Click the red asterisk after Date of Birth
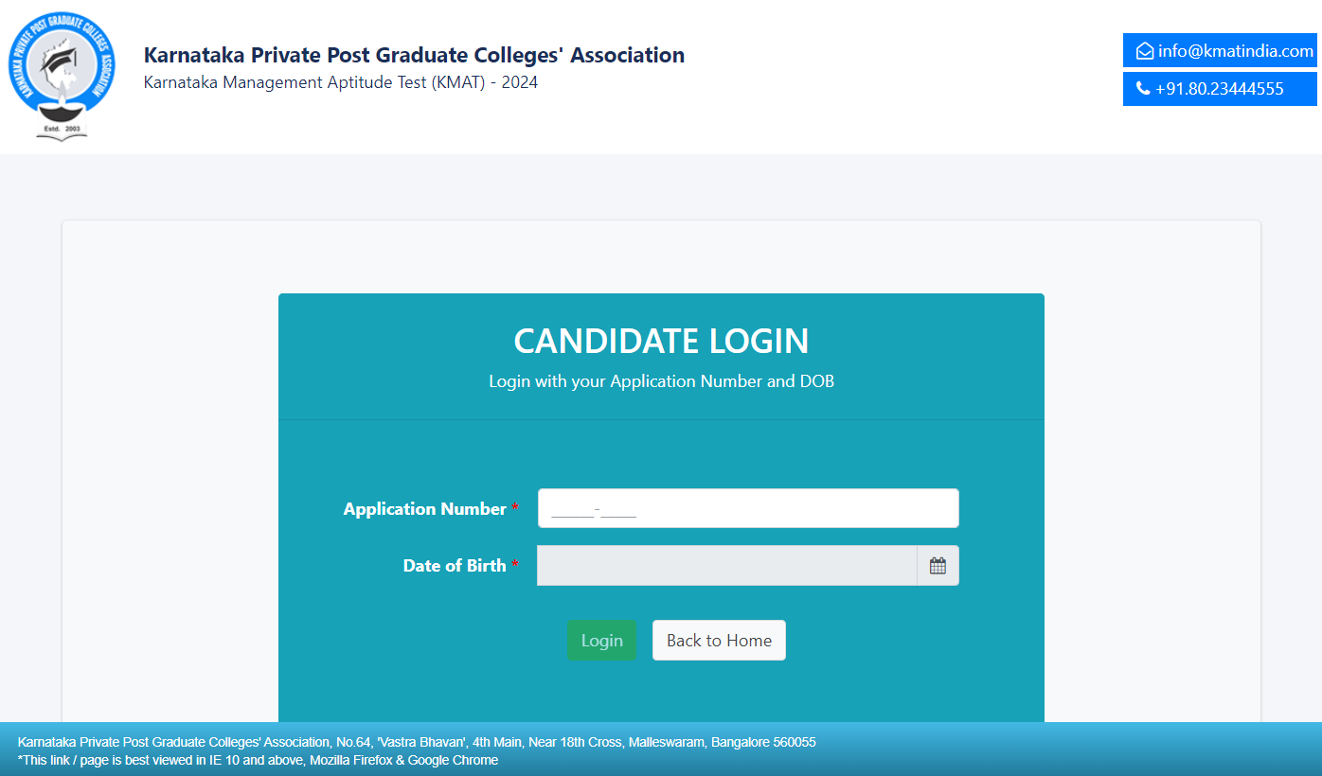 [x=515, y=565]
